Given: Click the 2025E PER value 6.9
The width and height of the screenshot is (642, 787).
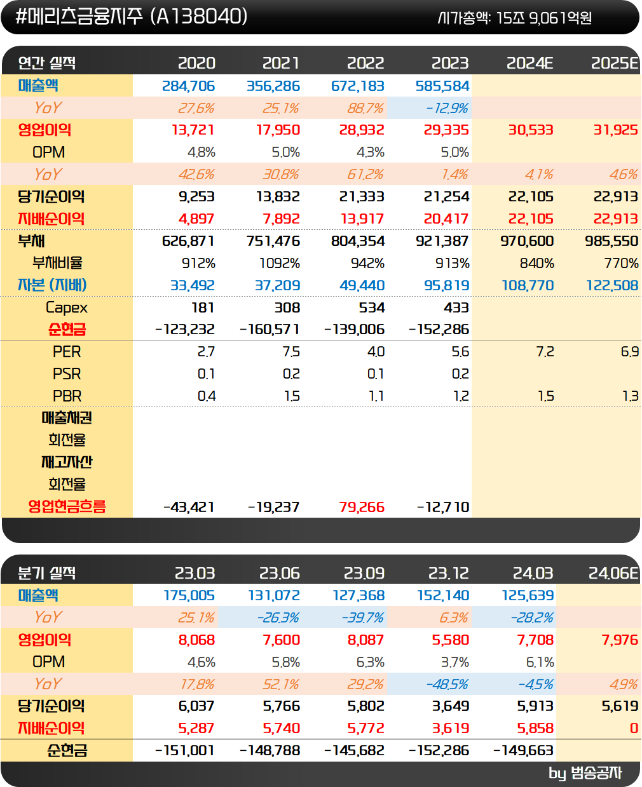Looking at the screenshot, I should (630, 351).
